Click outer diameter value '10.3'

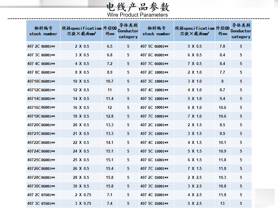pos(222,177)
